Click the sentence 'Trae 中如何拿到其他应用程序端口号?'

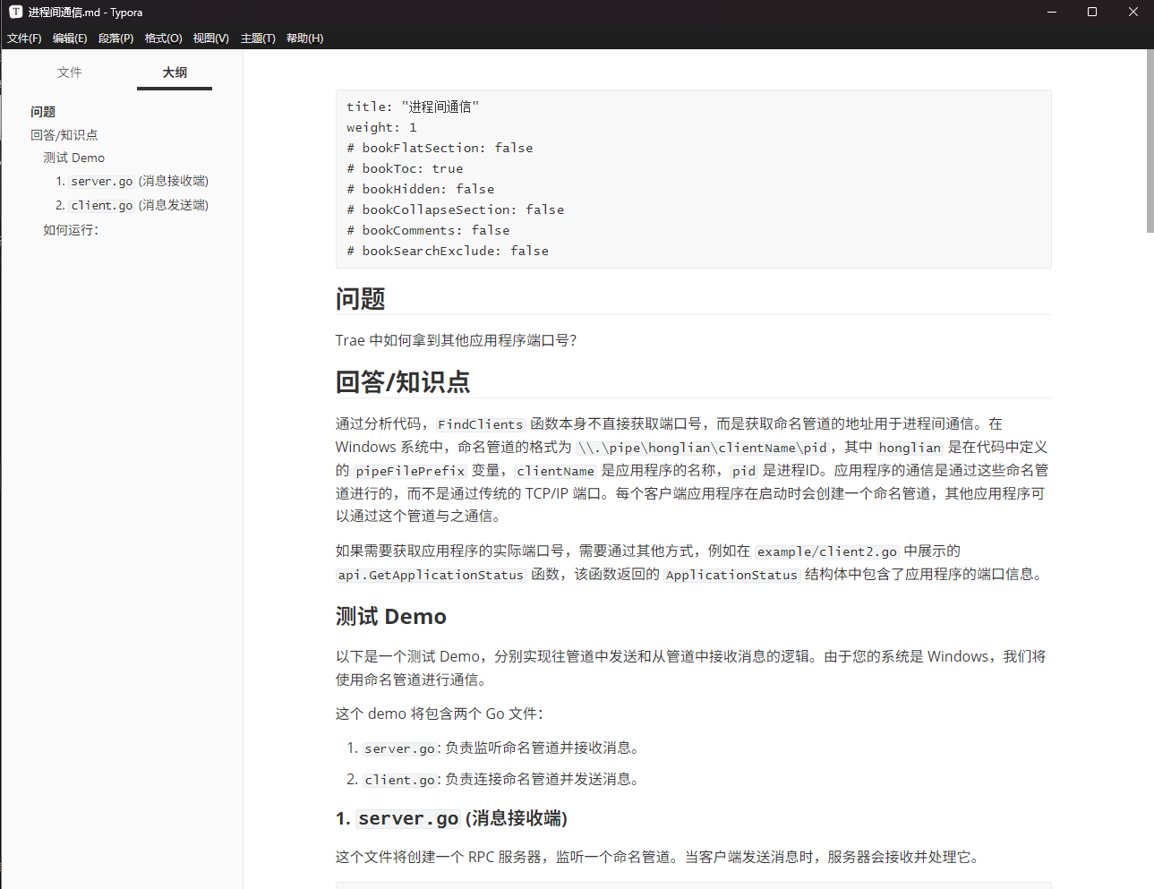click(457, 340)
